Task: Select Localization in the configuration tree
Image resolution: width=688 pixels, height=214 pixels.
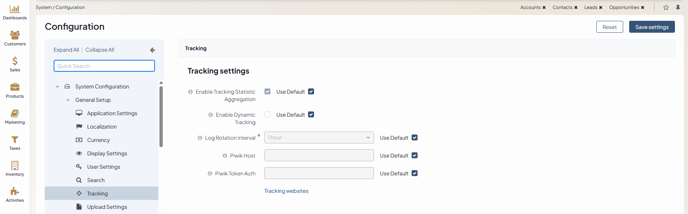Action: [102, 127]
